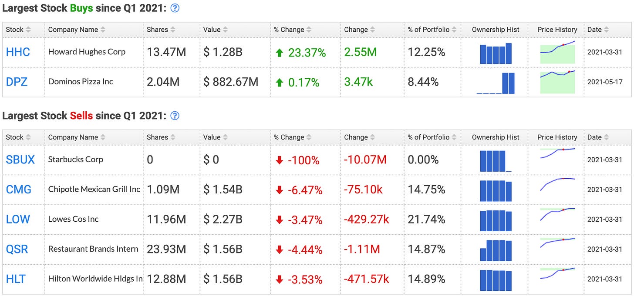Open the HHC stock link
This screenshot has height=296, width=634.
pyautogui.click(x=18, y=52)
